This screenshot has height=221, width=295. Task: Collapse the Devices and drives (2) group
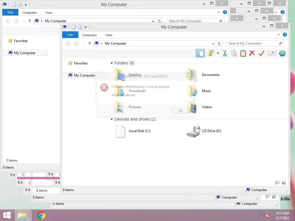111,119
